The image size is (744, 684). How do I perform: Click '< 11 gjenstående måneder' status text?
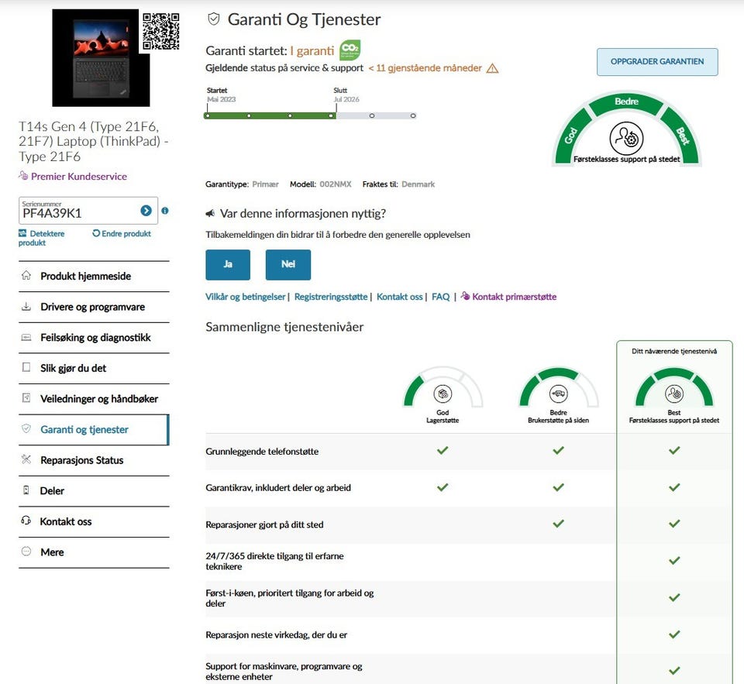(425, 68)
